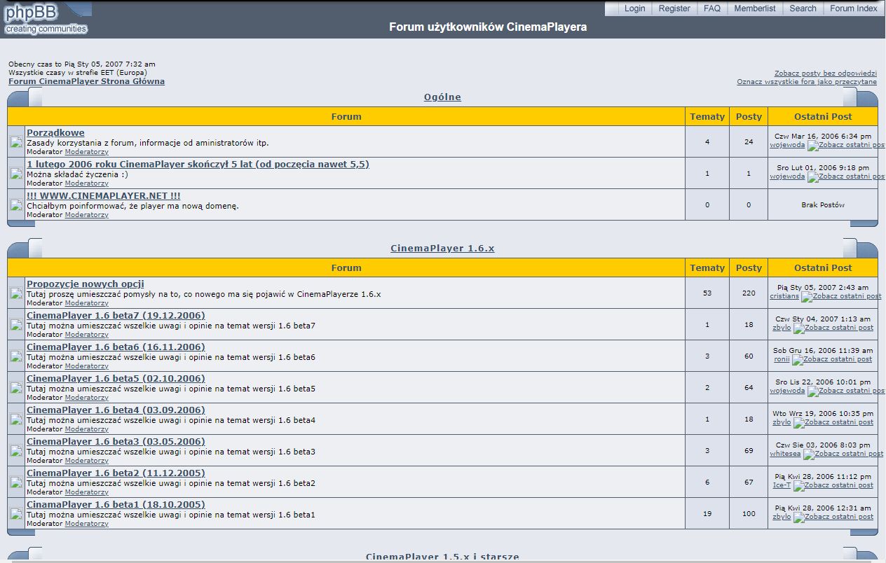The width and height of the screenshot is (886, 563).
Task: Click forum status icon next to Porządkowe
Action: pos(16,143)
